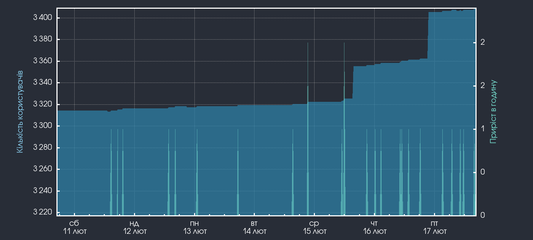Click the 3 260 tick label

click(x=43, y=169)
